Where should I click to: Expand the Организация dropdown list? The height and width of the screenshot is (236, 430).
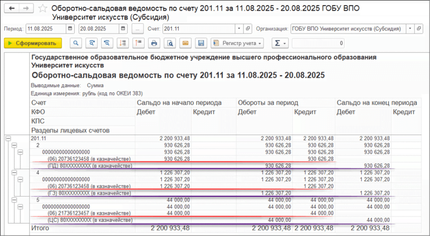point(410,29)
